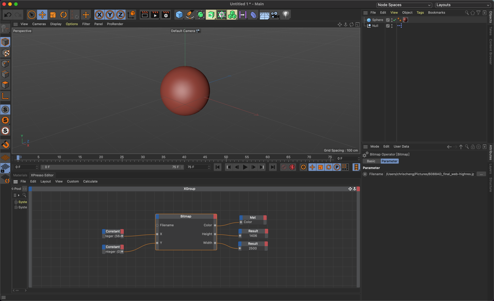Open the MoGraph Cloner icon
494x301 pixels.
(x=222, y=15)
